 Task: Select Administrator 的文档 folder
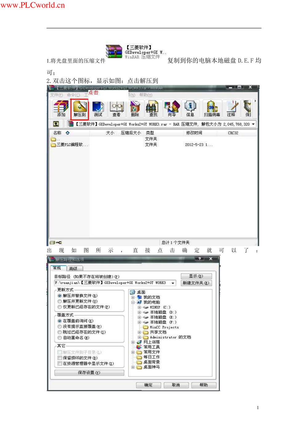170,337
